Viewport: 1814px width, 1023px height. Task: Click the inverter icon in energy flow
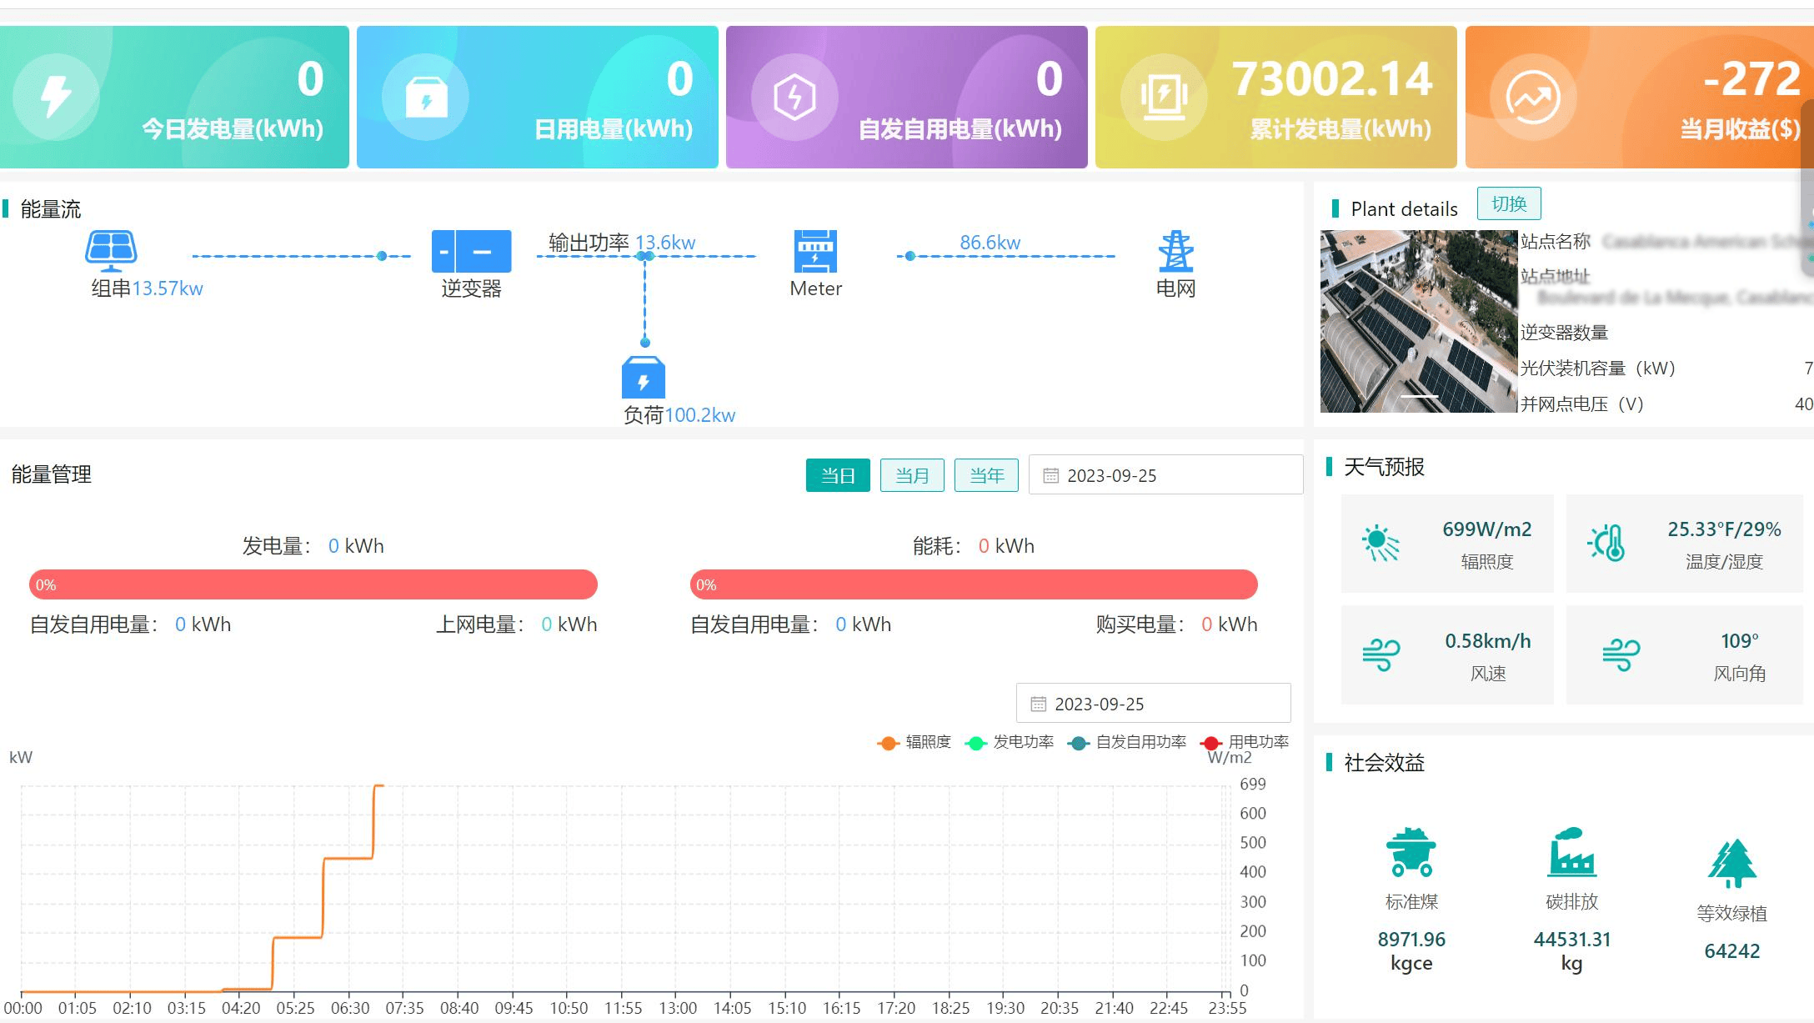(x=471, y=251)
